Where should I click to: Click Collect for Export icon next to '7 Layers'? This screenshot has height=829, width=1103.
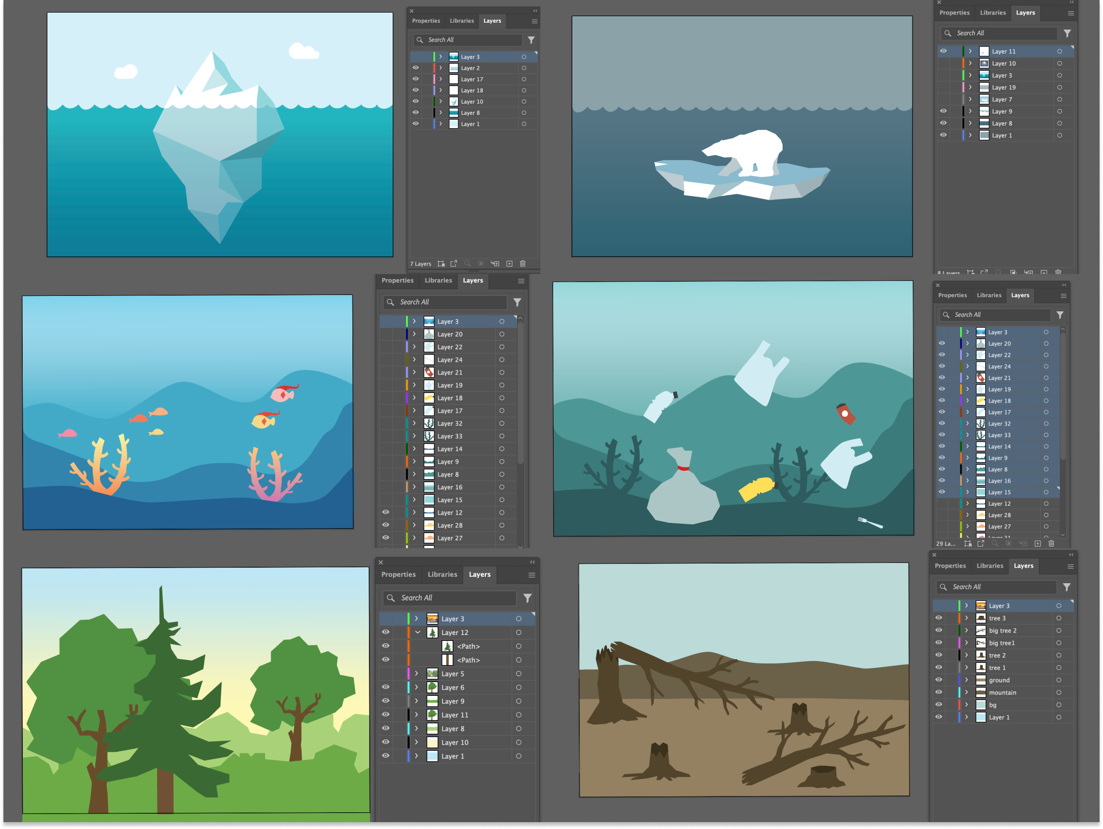click(441, 263)
